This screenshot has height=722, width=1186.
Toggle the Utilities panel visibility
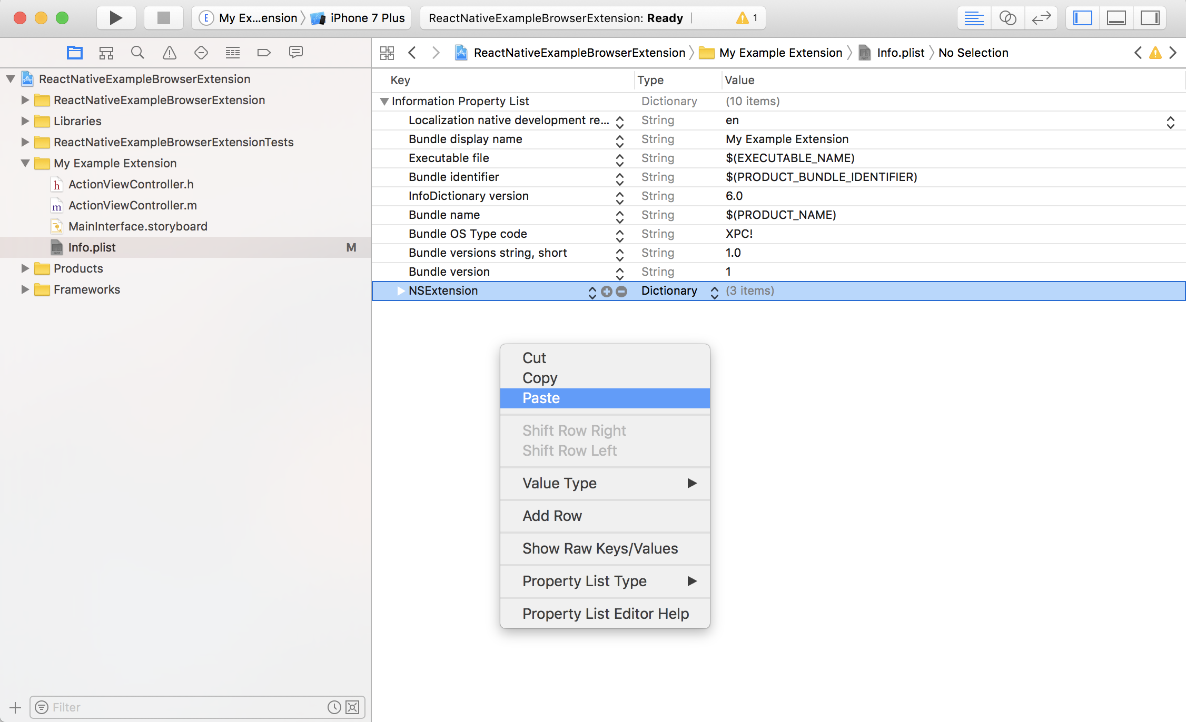point(1150,18)
